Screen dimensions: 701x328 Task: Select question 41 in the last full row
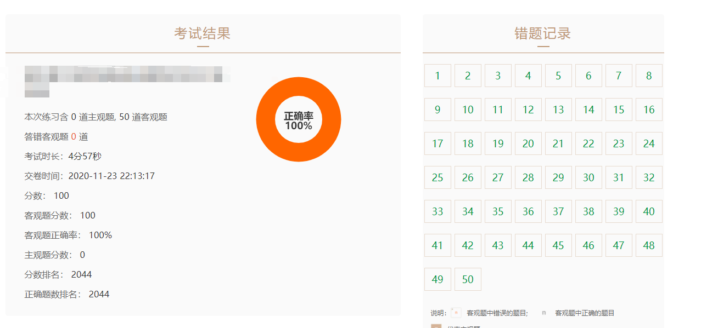coord(438,245)
